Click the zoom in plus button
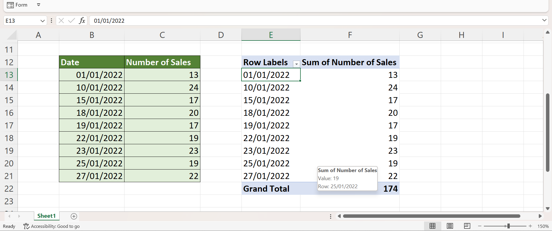Viewport: 552px width, 231px height. click(530, 226)
